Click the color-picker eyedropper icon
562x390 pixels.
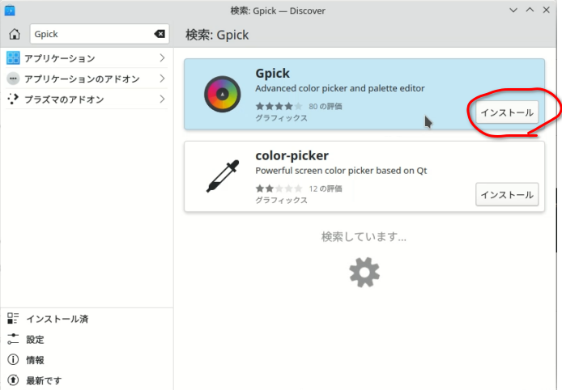[222, 176]
